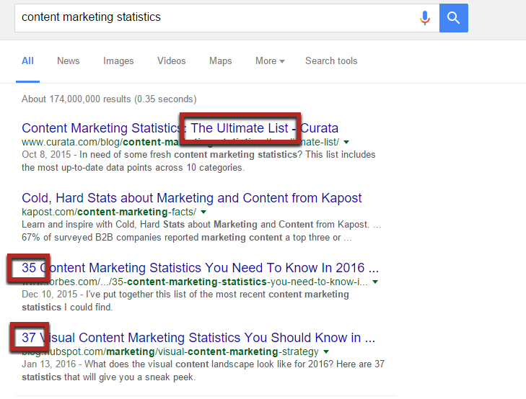Click the voice search microphone icon
The width and height of the screenshot is (526, 399).
click(x=425, y=18)
